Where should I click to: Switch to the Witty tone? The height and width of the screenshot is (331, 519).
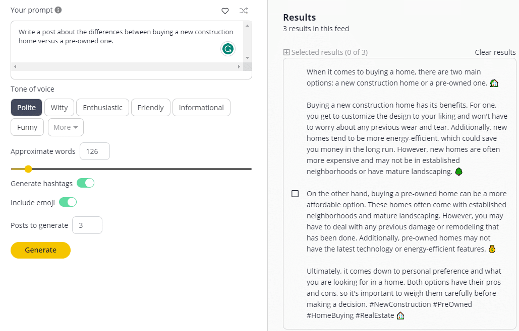tap(59, 107)
